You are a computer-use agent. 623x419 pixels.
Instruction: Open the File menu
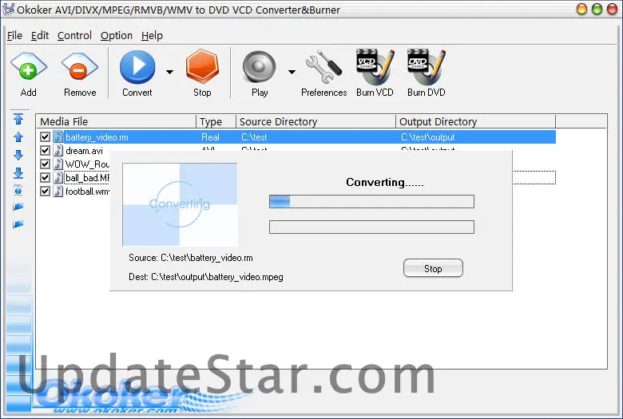pyautogui.click(x=14, y=36)
